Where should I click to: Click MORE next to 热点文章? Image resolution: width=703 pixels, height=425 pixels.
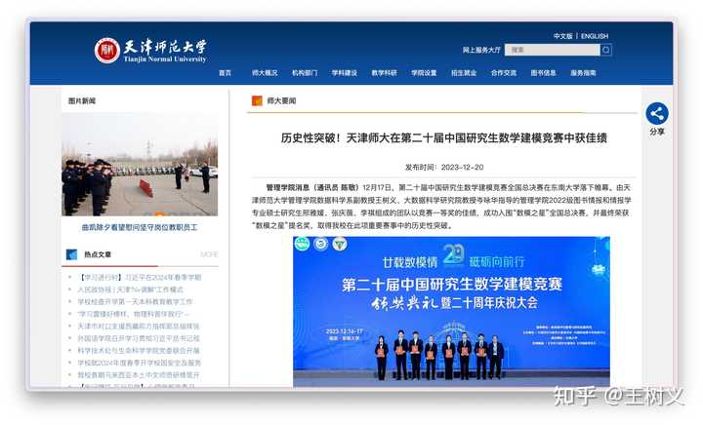(209, 254)
